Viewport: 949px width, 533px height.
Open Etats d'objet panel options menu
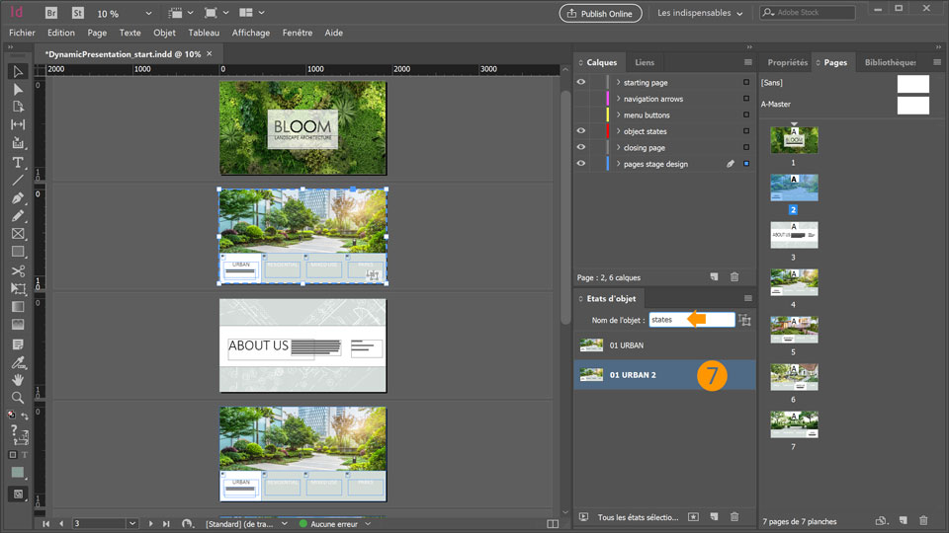point(748,298)
